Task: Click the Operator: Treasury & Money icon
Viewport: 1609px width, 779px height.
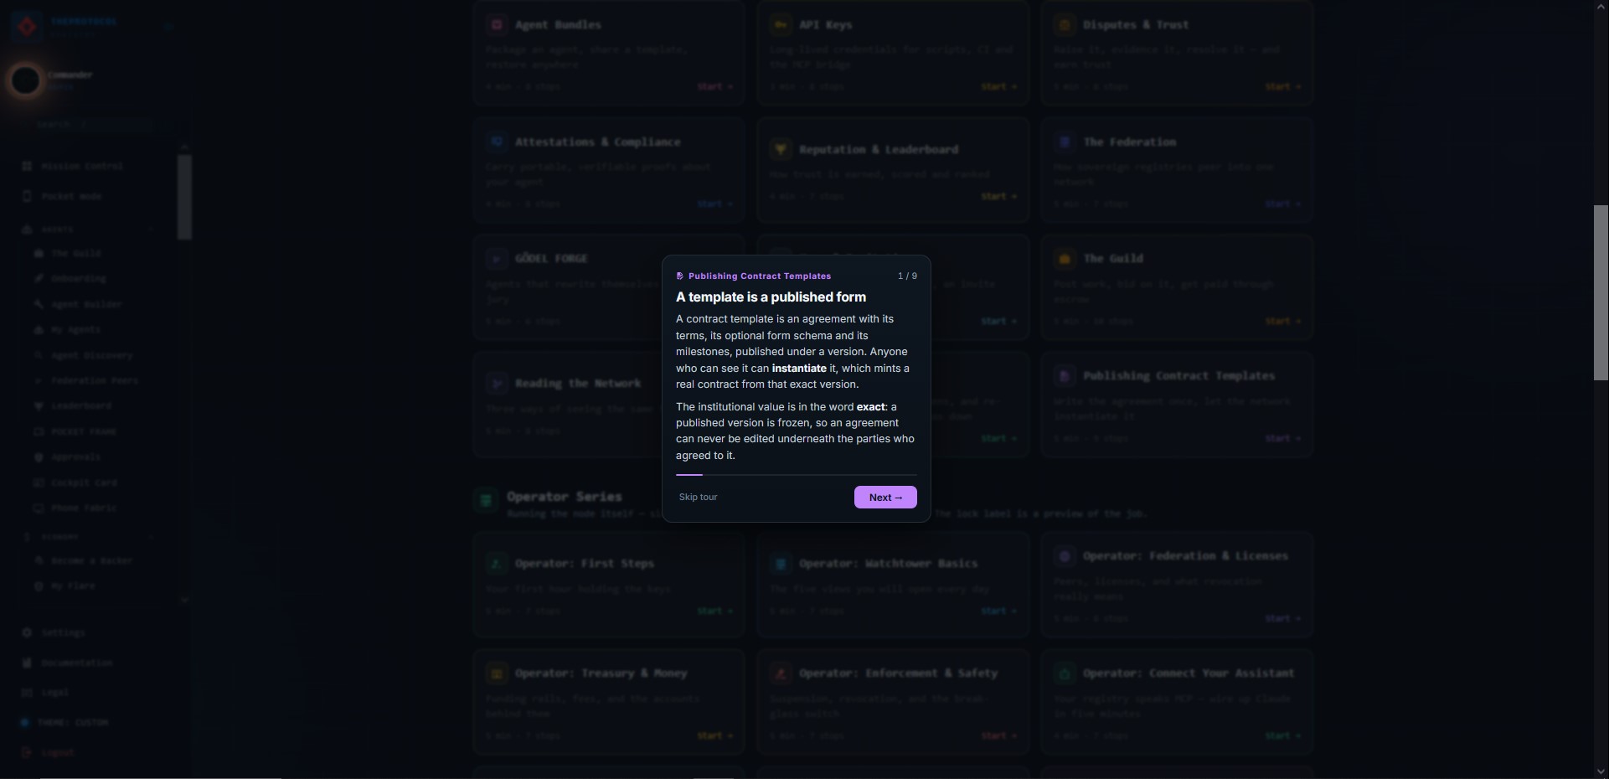Action: (x=497, y=673)
